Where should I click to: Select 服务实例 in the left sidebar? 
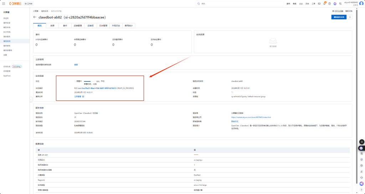[7, 41]
